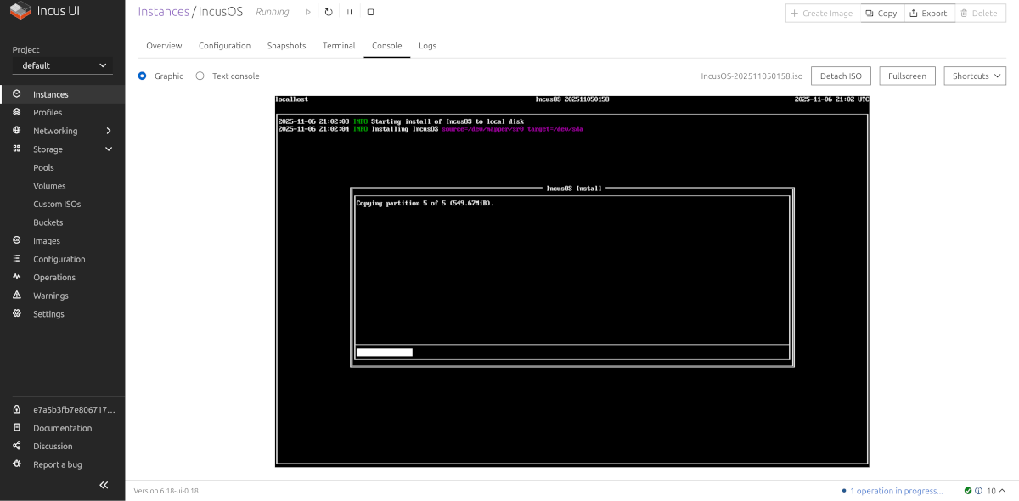Restart the IncusOS instance
Screen dimensions: 1019x501
point(329,11)
